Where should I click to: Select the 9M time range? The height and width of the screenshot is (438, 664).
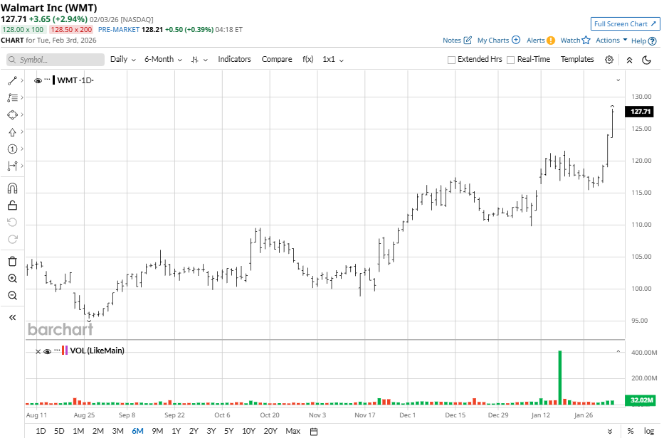[157, 431]
